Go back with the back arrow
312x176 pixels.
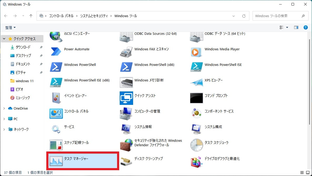point(6,16)
